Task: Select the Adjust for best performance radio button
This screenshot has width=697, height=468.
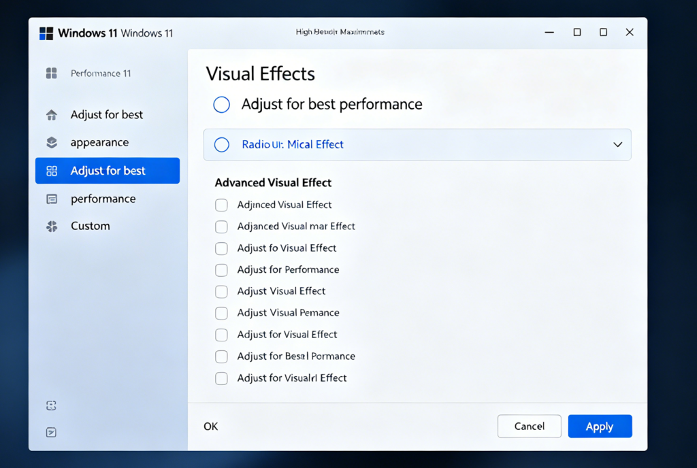Action: click(221, 105)
